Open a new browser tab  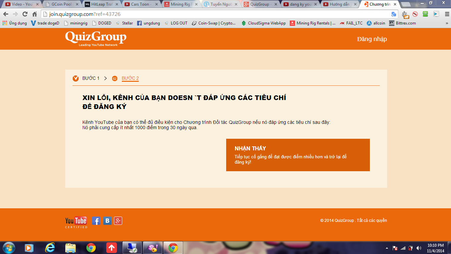[x=406, y=5]
